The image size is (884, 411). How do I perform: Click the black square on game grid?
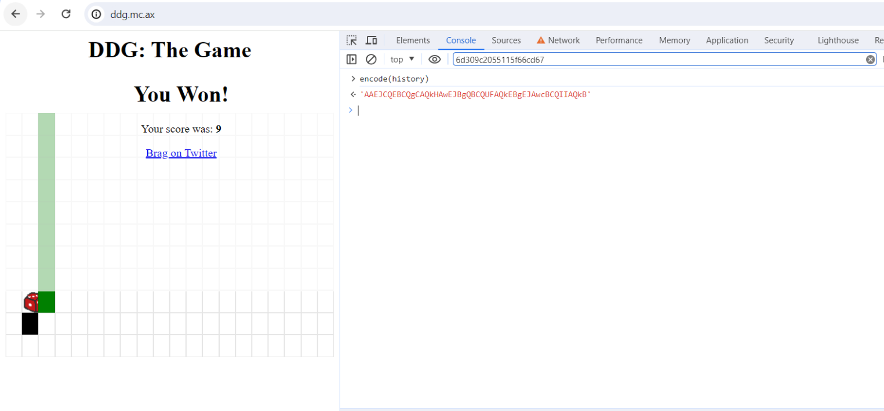pos(30,324)
